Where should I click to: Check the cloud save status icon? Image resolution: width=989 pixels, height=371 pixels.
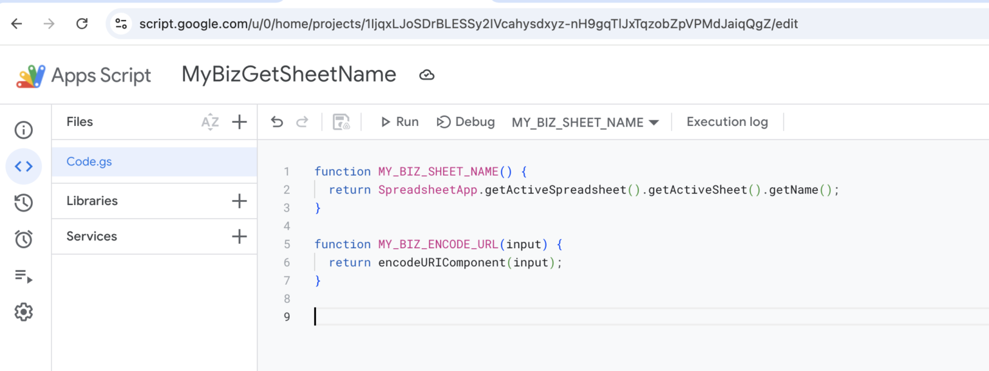(x=427, y=75)
